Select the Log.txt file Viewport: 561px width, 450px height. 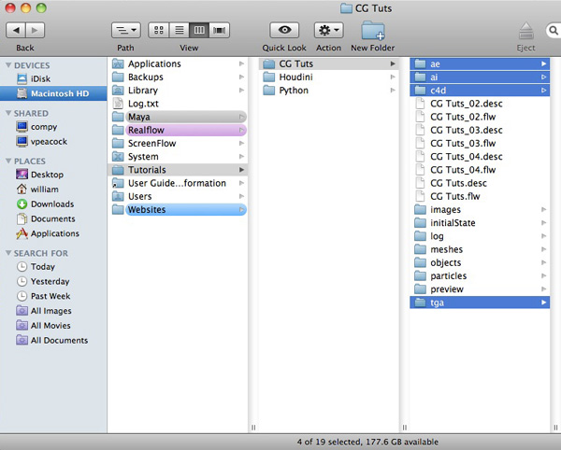click(178, 104)
